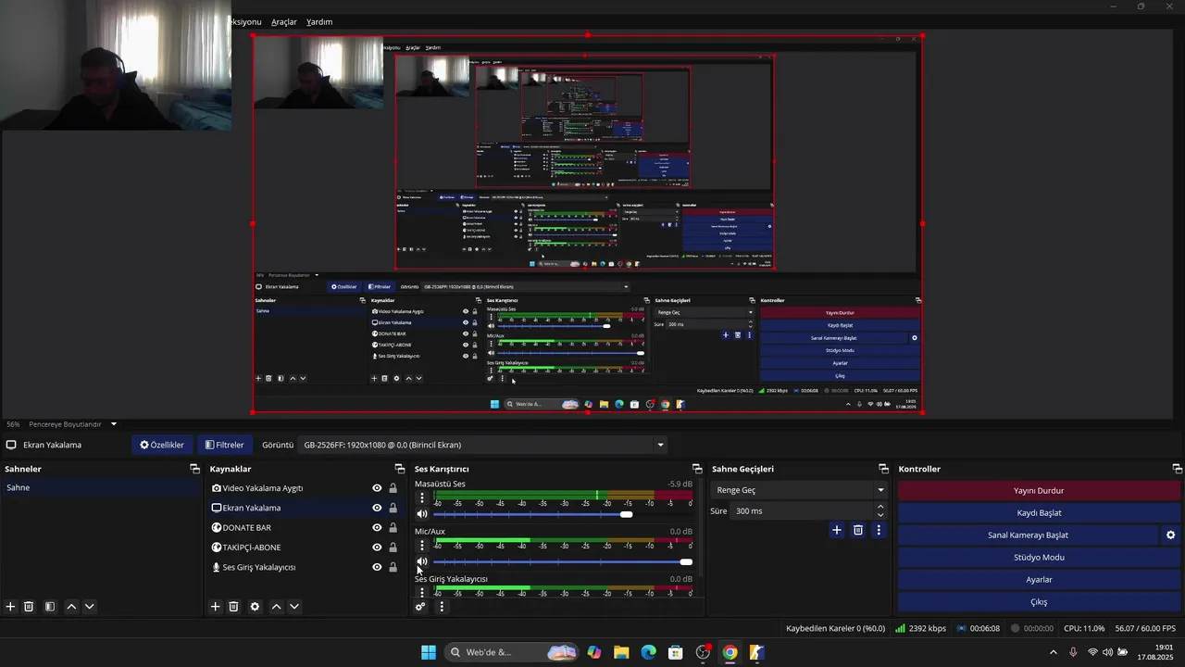This screenshot has width=1185, height=667.
Task: Open Google Chrome from taskbar
Action: point(730,652)
